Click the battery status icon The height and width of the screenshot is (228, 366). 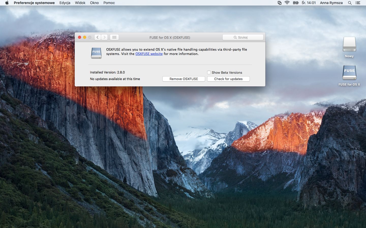point(296,3)
